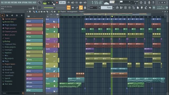Click the scissors edit audio icon
The width and height of the screenshot is (169, 95).
[145, 2]
